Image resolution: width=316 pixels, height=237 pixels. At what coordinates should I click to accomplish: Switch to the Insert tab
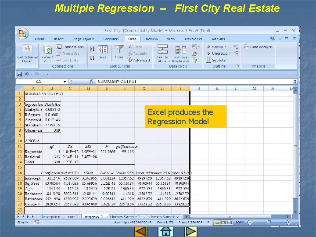[59, 39]
